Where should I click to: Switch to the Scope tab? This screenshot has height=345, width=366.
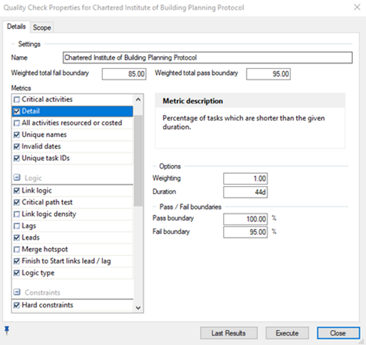point(42,28)
